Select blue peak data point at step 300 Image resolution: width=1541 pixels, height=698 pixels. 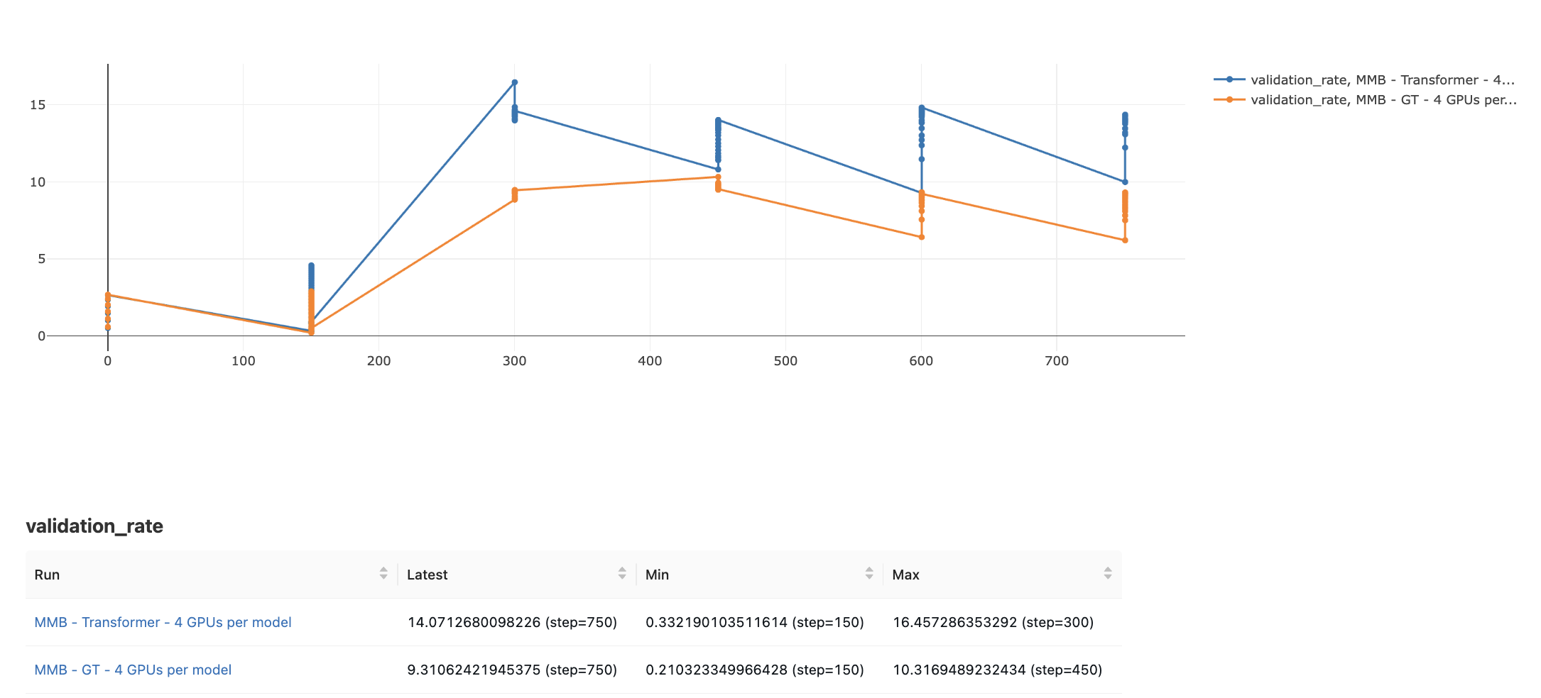click(515, 82)
